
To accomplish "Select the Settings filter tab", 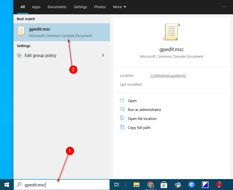I will (80, 7).
